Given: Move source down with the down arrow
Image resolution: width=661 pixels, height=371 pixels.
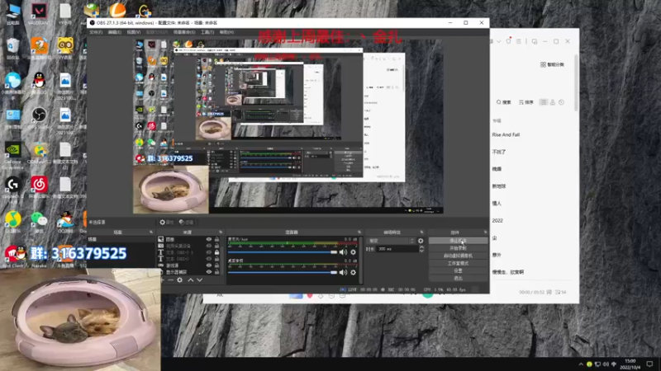Looking at the screenshot, I should tap(200, 280).
